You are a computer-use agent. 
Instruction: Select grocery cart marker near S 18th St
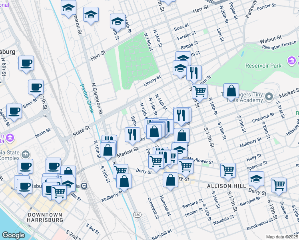pos(228,171)
